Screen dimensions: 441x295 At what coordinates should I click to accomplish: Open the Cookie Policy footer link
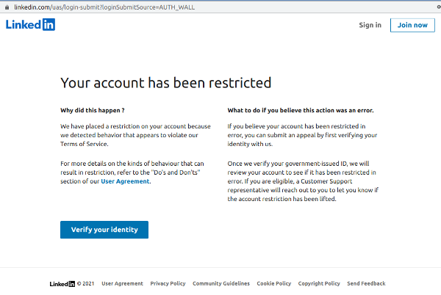[x=274, y=283]
